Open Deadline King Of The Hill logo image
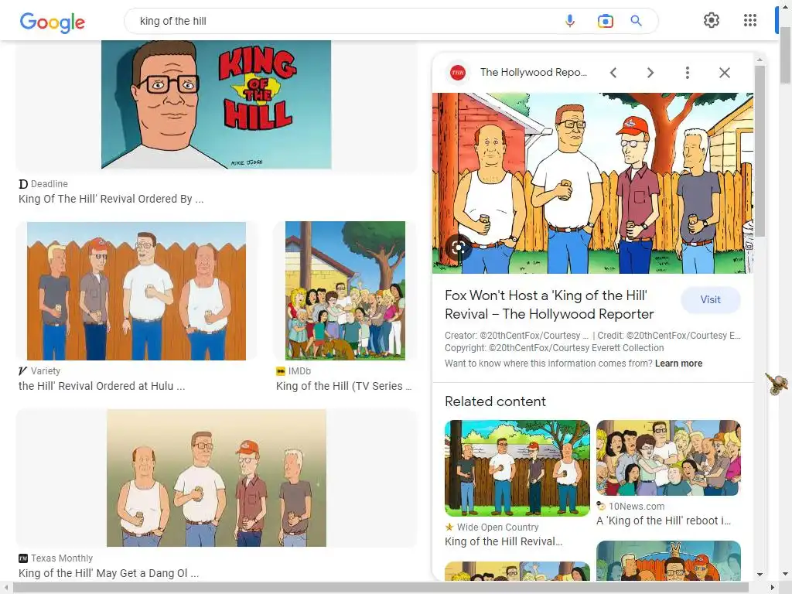The width and height of the screenshot is (792, 594). (x=217, y=104)
